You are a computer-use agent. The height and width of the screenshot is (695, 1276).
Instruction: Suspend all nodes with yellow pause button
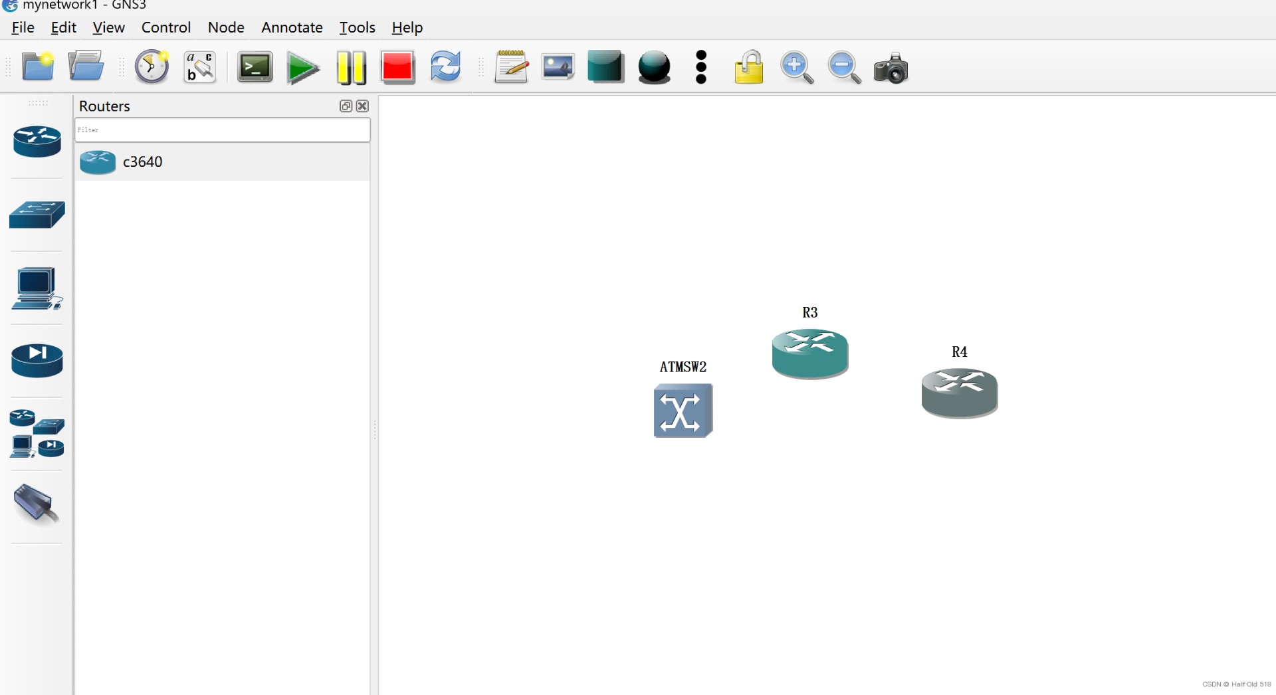(351, 68)
